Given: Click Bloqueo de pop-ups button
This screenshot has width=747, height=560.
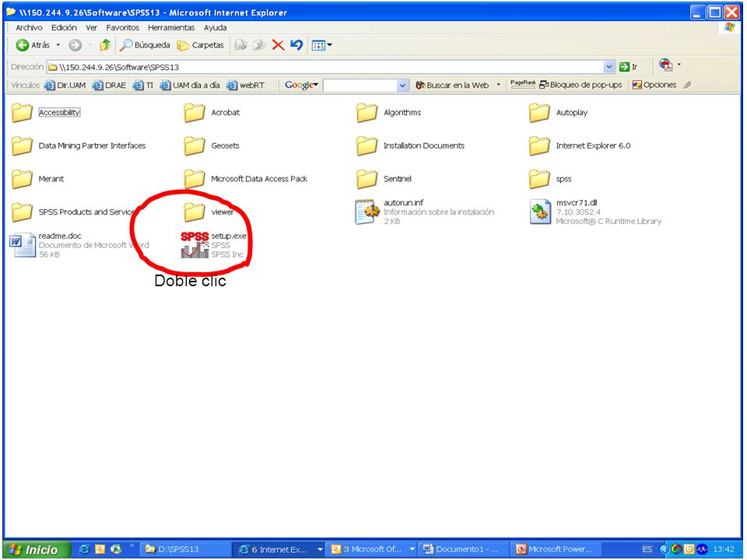Looking at the screenshot, I should [580, 86].
